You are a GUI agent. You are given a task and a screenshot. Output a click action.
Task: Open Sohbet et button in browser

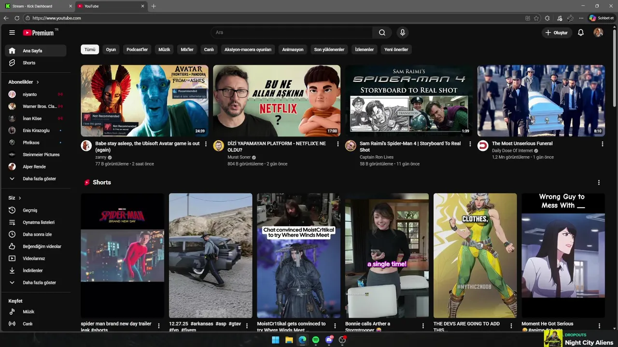click(602, 18)
